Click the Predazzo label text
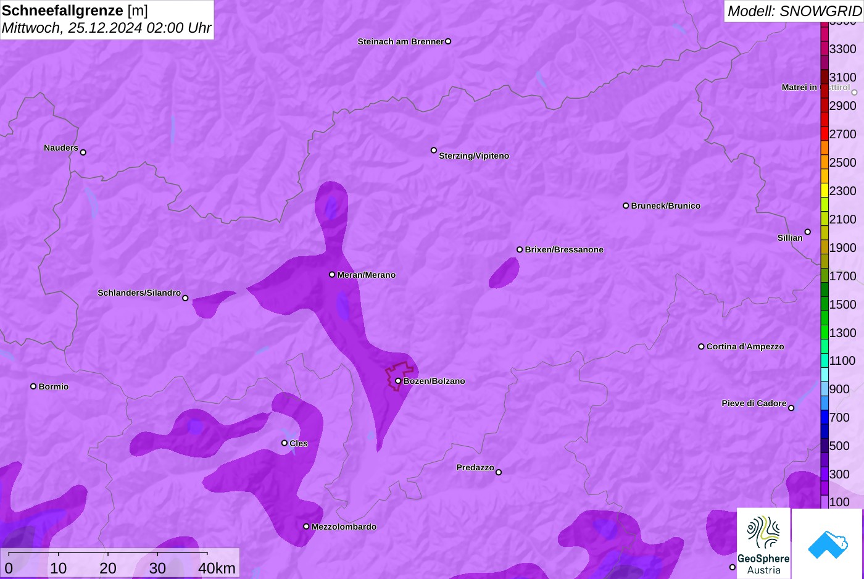The image size is (864, 579). (x=475, y=467)
